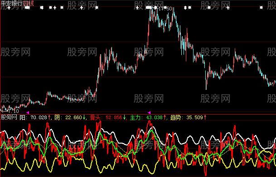The width and height of the screenshot is (276, 177).
Task: Click the green down arrow after 22.660
Action: pos(84,117)
